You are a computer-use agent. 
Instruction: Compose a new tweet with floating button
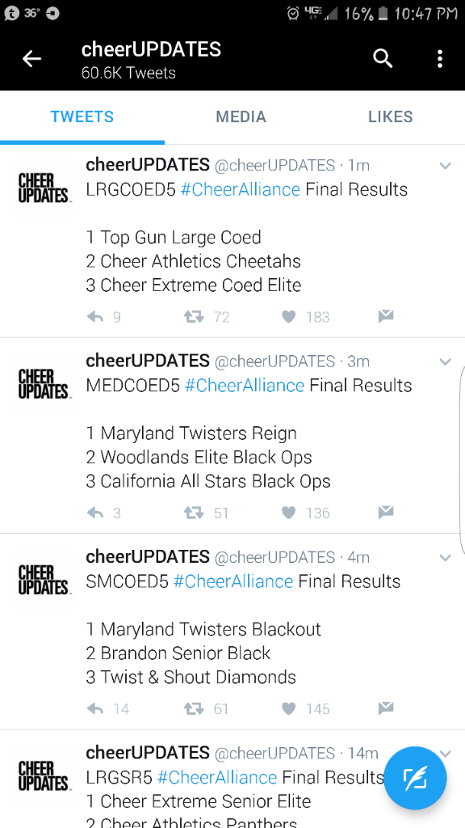click(415, 779)
